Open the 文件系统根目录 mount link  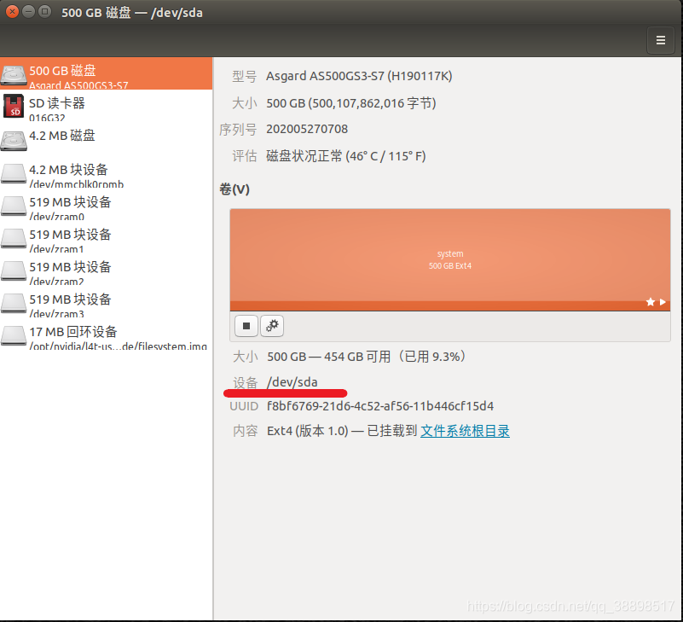point(465,431)
